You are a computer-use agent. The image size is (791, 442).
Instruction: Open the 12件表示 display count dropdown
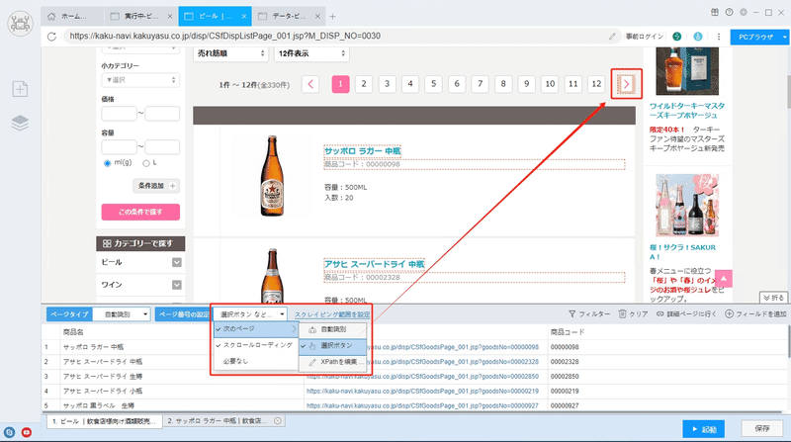pos(311,53)
